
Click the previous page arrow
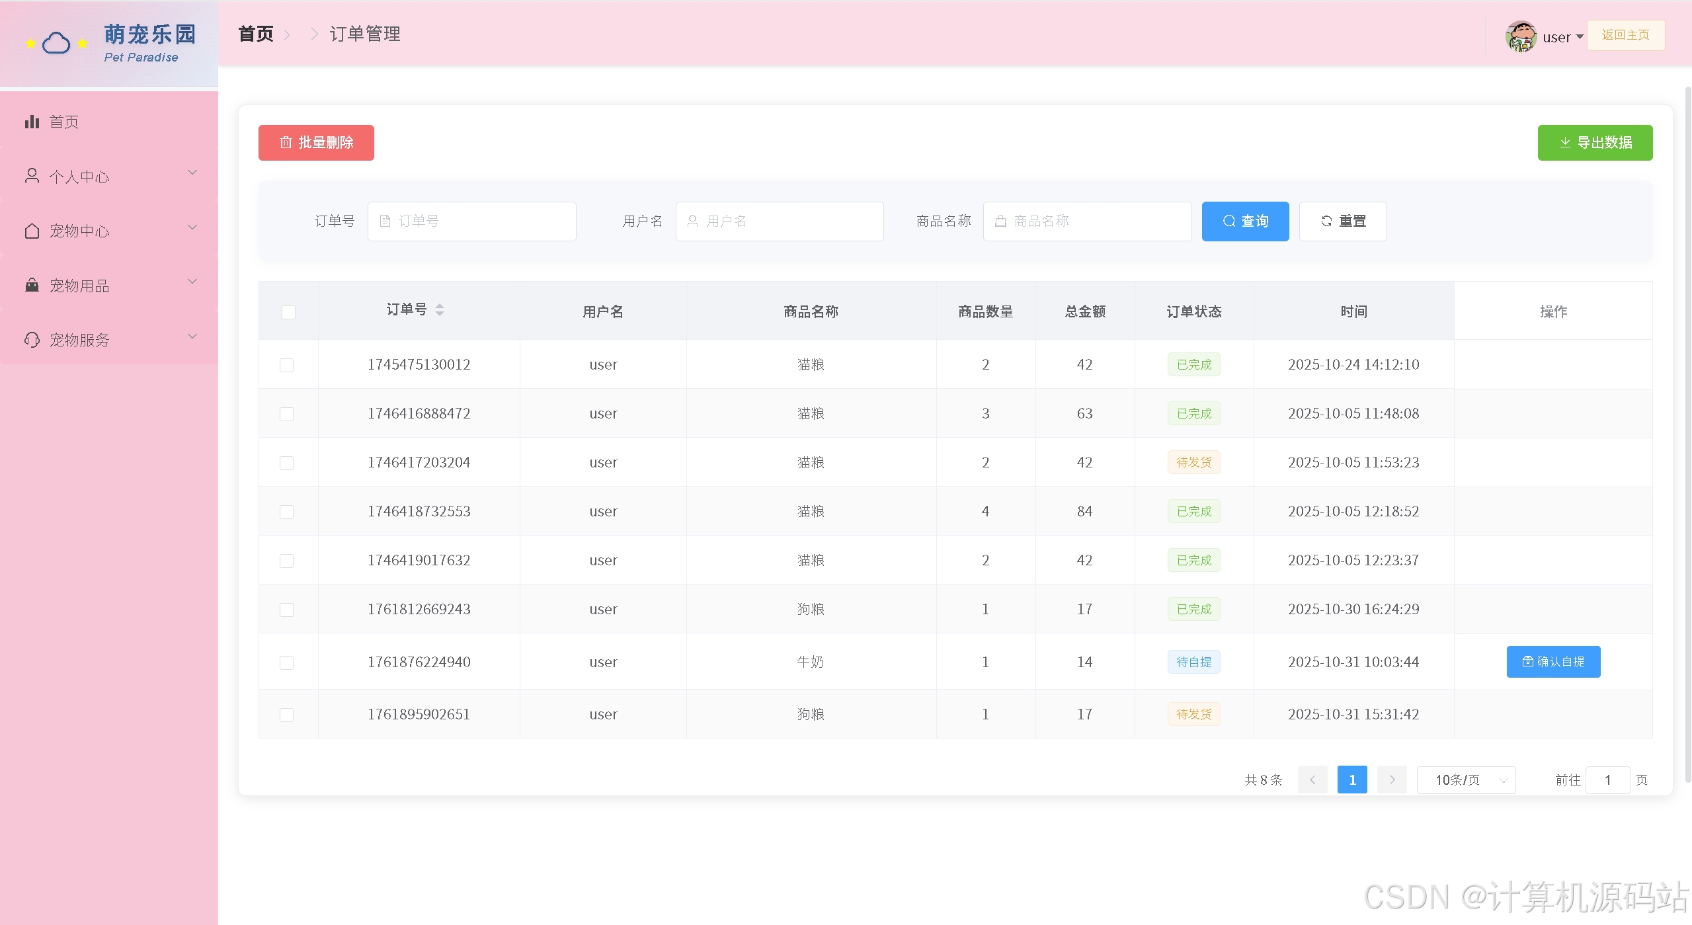tap(1312, 780)
